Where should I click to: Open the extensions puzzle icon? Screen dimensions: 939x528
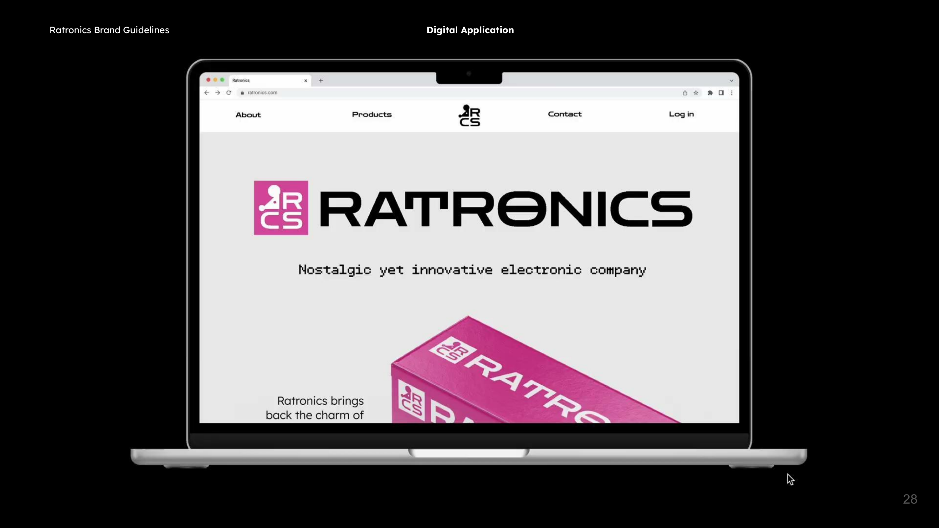tap(710, 93)
